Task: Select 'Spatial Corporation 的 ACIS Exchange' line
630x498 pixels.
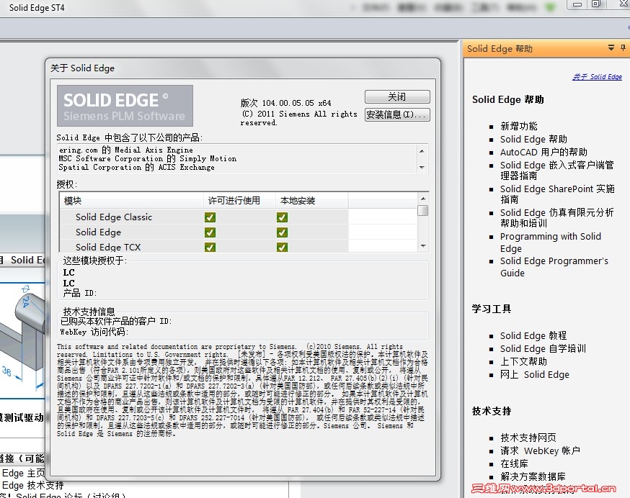Action: (x=137, y=168)
